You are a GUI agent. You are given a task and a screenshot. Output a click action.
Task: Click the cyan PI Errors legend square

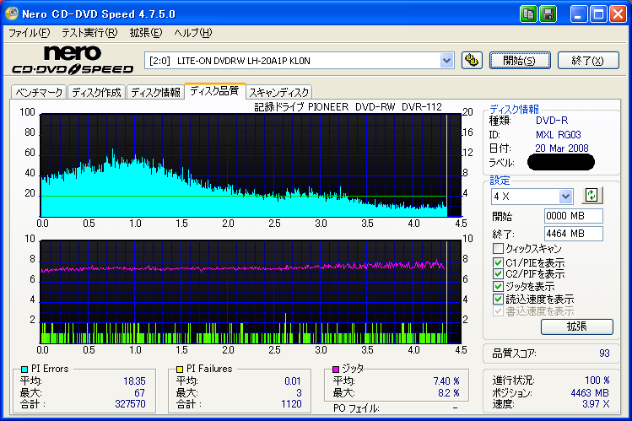coord(24,369)
